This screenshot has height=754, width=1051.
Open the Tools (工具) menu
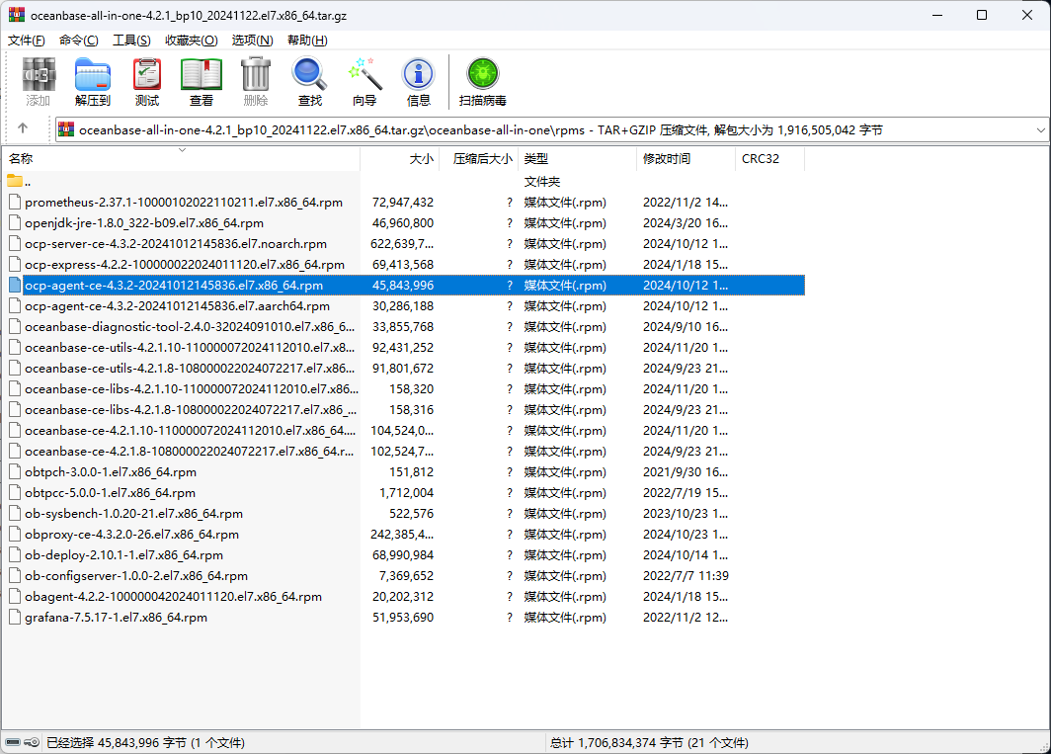(x=131, y=41)
